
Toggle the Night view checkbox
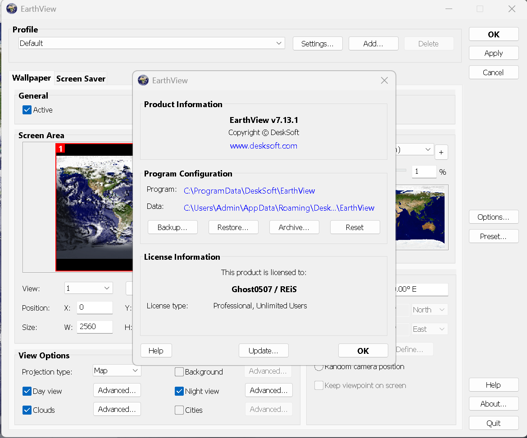pyautogui.click(x=179, y=391)
